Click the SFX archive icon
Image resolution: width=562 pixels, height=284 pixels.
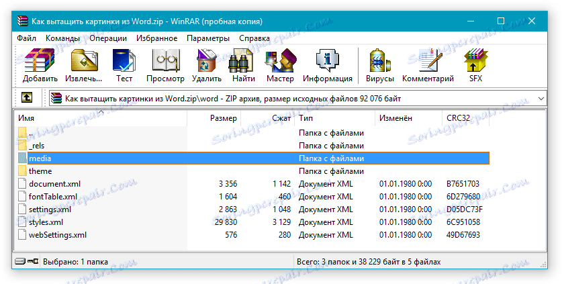[x=475, y=65]
